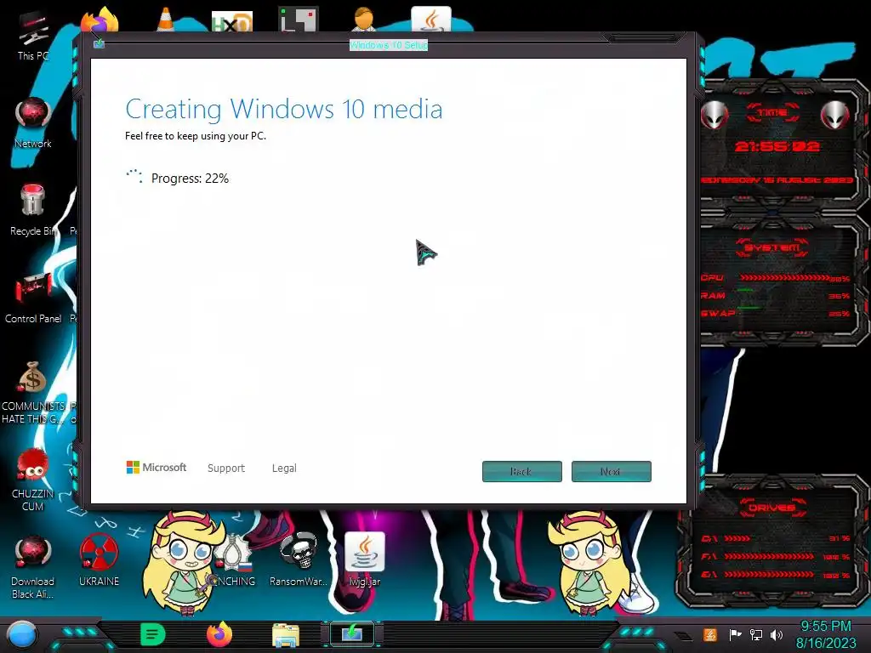The height and width of the screenshot is (653, 871).
Task: Open the Recycle Bin icon
Action: (x=32, y=209)
